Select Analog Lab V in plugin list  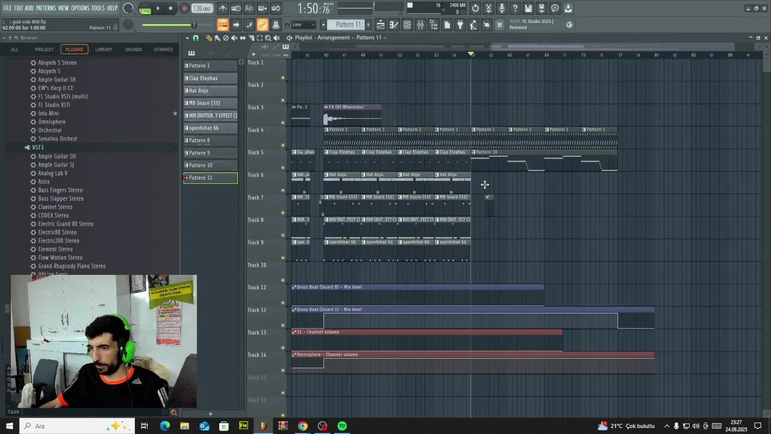tap(53, 173)
